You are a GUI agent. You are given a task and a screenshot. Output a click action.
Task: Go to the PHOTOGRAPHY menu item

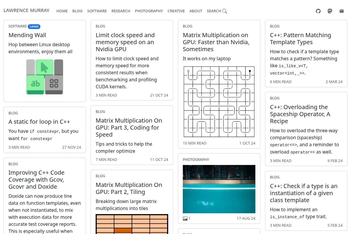[x=149, y=11]
